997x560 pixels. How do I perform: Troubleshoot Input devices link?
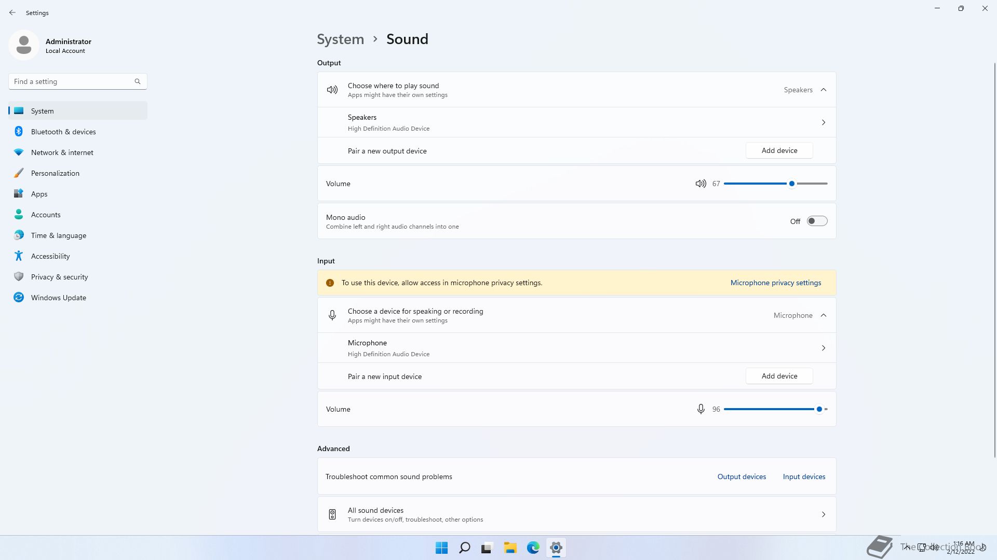[x=804, y=477]
